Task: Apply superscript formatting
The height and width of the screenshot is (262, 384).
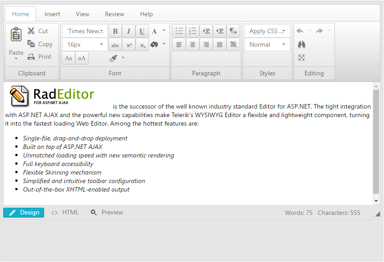Action: pos(129,45)
